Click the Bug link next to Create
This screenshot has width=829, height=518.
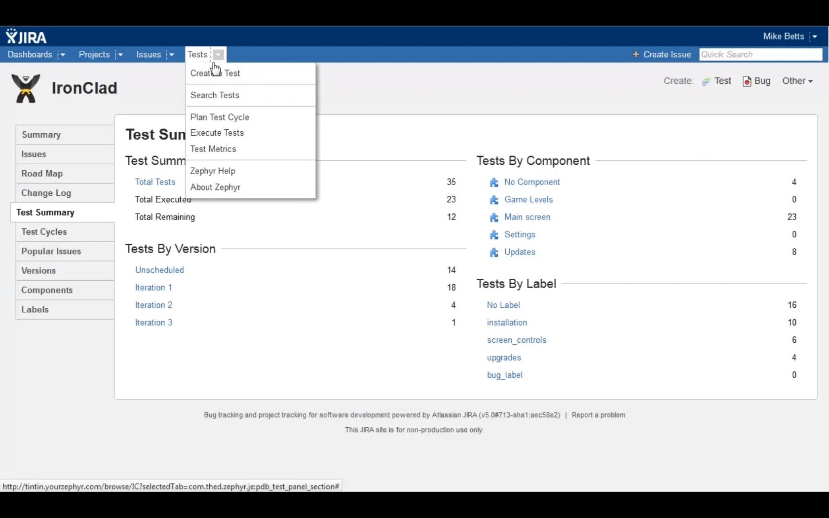pos(762,81)
